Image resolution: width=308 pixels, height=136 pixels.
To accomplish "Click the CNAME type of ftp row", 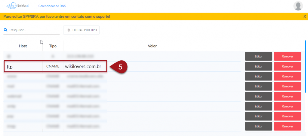I will point(53,66).
